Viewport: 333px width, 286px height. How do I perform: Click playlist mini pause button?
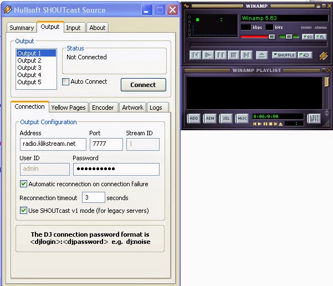[x=265, y=124]
